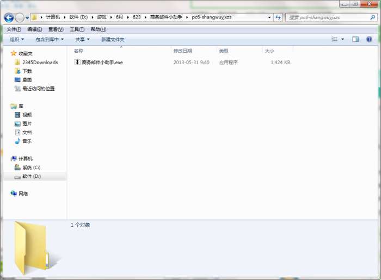Open the 文件(F) menu

[14, 29]
